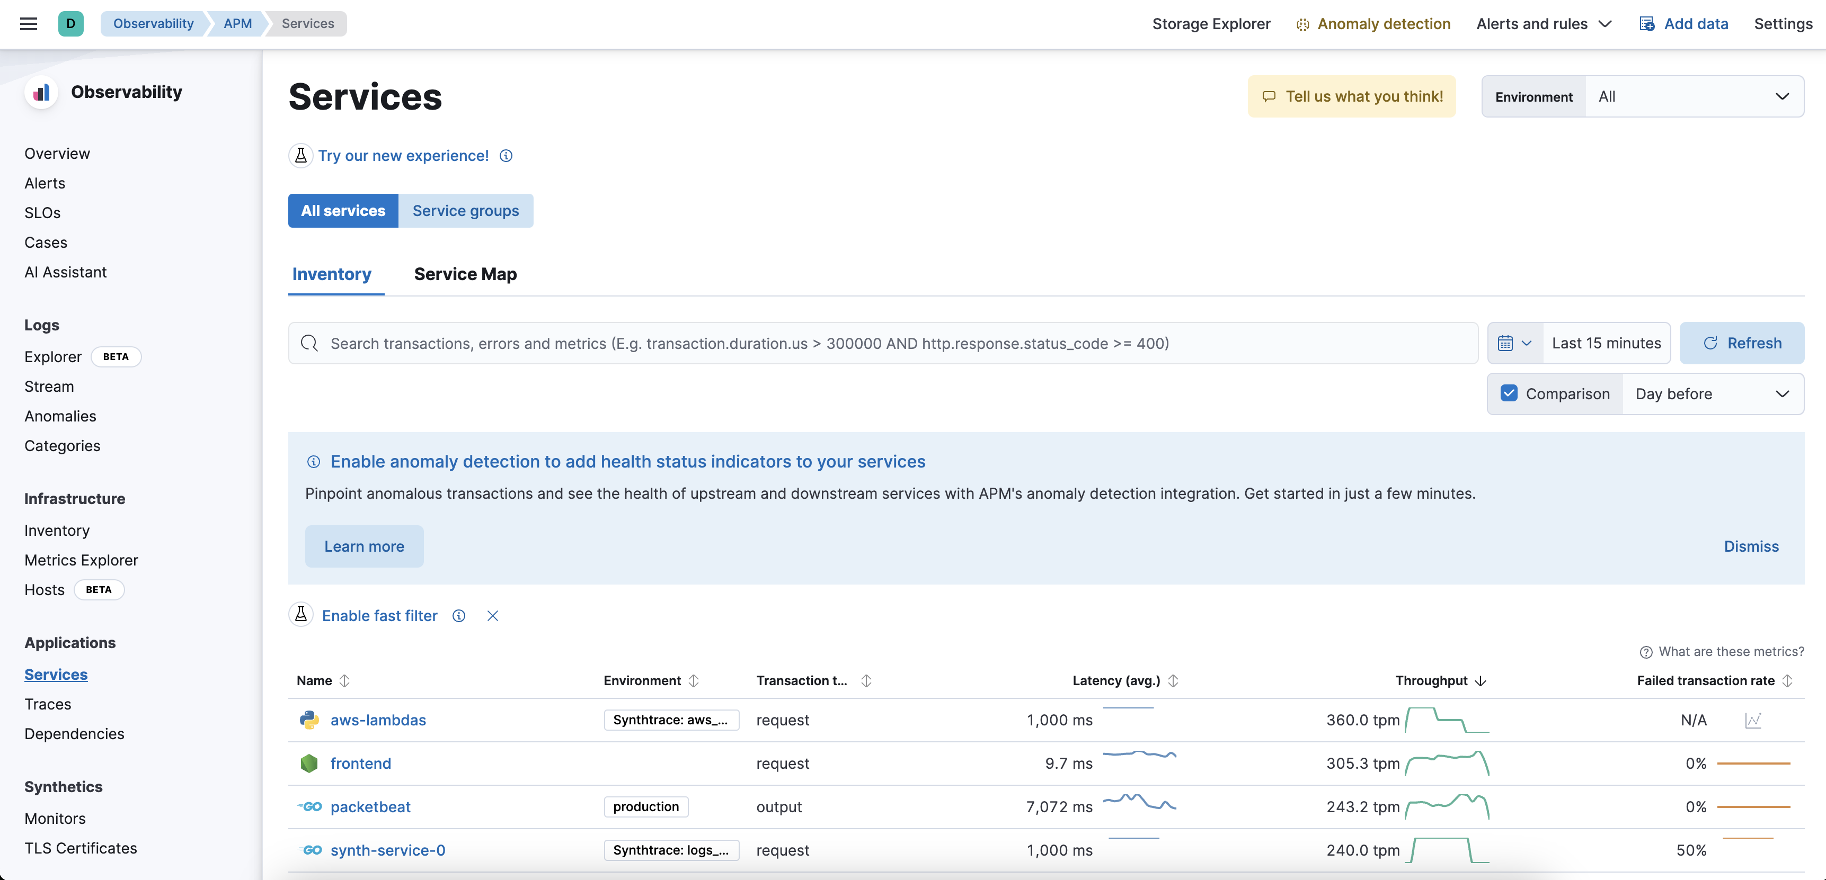This screenshot has height=880, width=1826.
Task: Click info icon next to Enable fast filter
Action: tap(459, 616)
